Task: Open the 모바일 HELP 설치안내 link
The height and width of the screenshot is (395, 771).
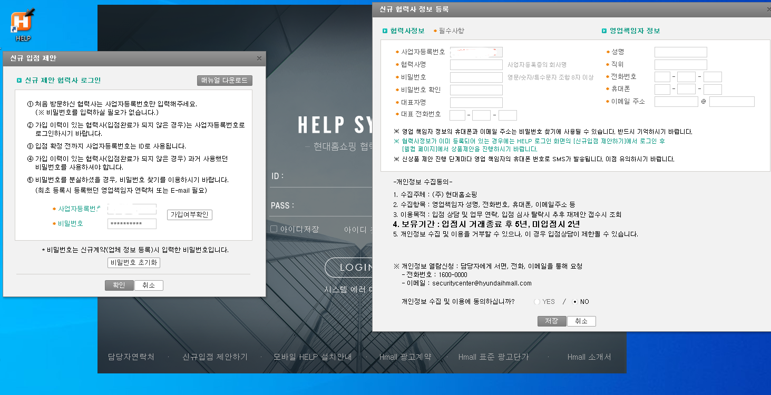Action: 313,357
